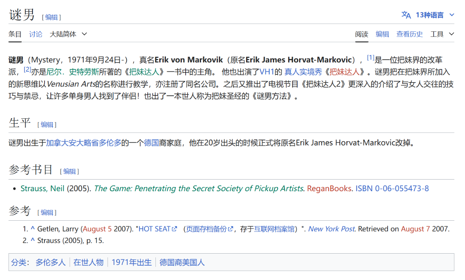Click the language translation icon
The height and width of the screenshot is (280, 465).
[x=406, y=15]
